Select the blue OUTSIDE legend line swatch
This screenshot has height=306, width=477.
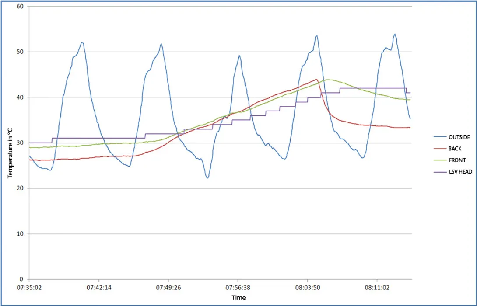tap(439, 137)
